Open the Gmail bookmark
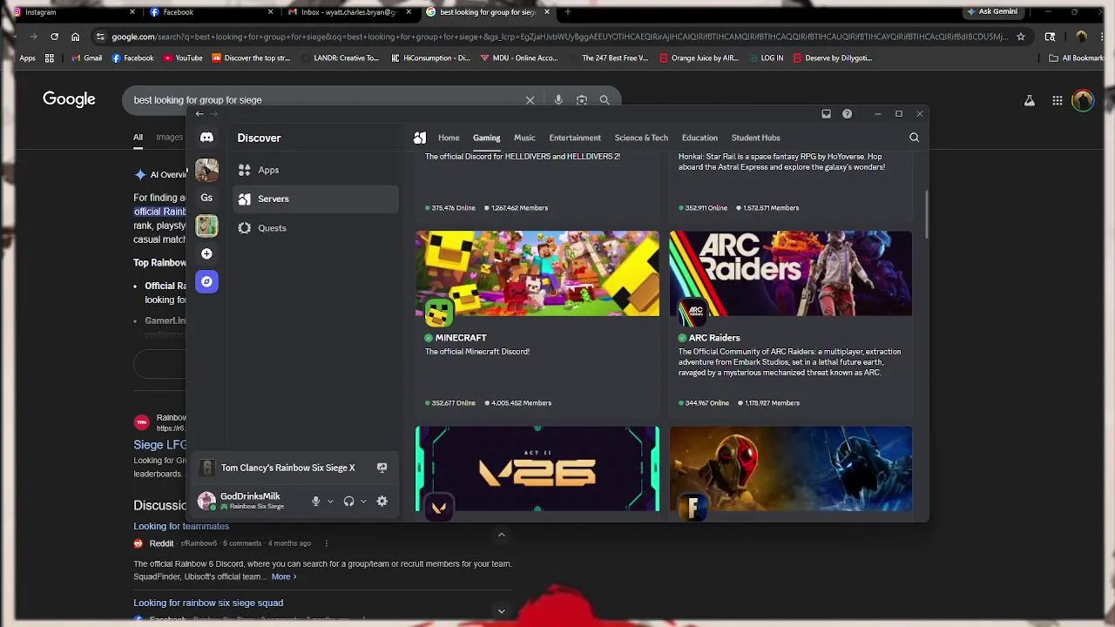Viewport: 1115px width, 627px height. (x=86, y=58)
